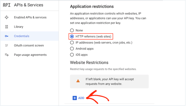The image size is (186, 106).
Task: Click 'Restrict key usage requests' description text
Action: [x=103, y=69]
